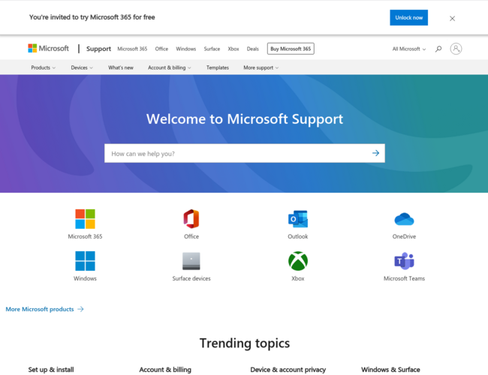Click the Trending topics heading
The height and width of the screenshot is (375, 488).
pos(245,343)
